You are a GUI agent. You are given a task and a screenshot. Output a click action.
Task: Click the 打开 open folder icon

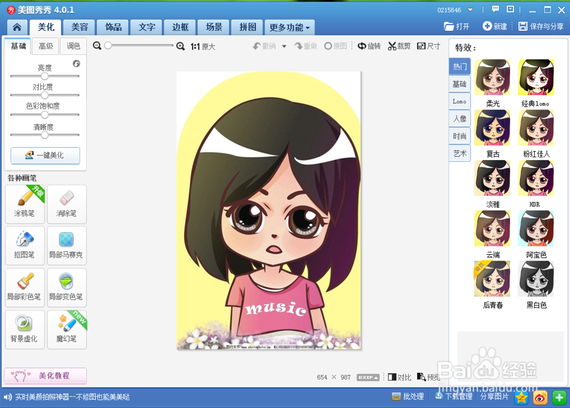pos(457,27)
